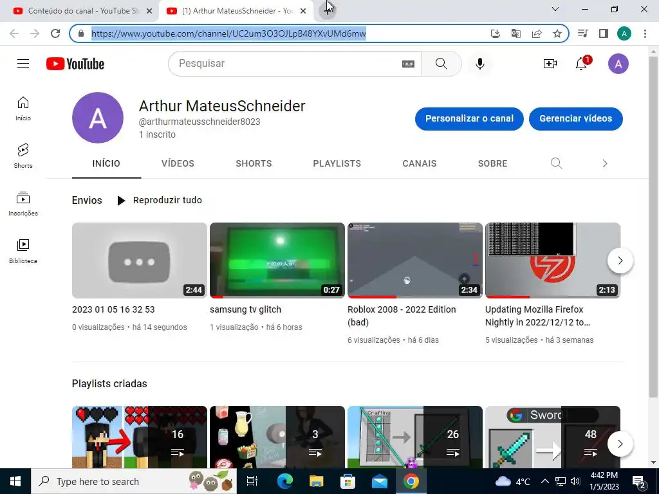
Task: Click the YouTube logo
Action: tap(75, 64)
